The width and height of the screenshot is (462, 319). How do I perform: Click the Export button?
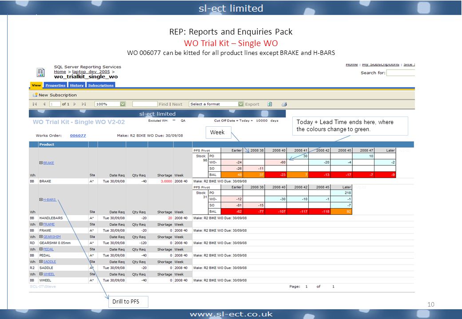(252, 104)
